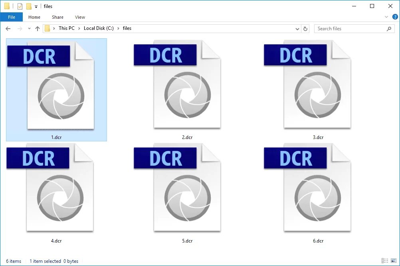Select the 2.dcr file icon
This screenshot has width=400, height=266.
177,84
